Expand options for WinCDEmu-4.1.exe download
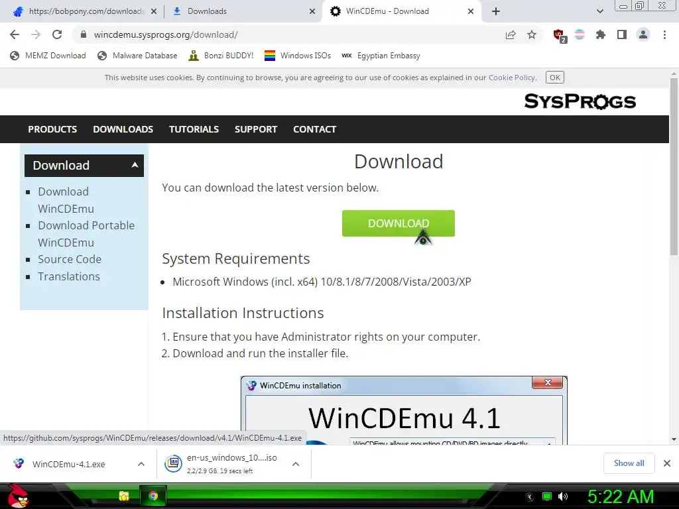The image size is (679, 509). [x=141, y=464]
